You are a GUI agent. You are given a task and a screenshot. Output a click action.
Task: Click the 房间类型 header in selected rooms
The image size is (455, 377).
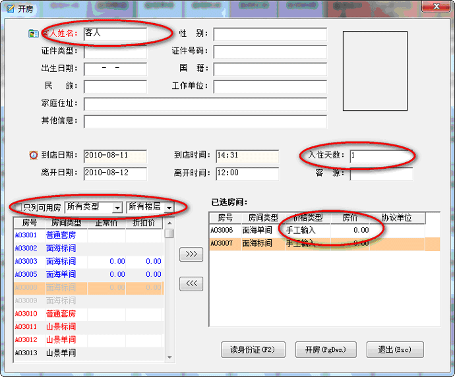(263, 217)
